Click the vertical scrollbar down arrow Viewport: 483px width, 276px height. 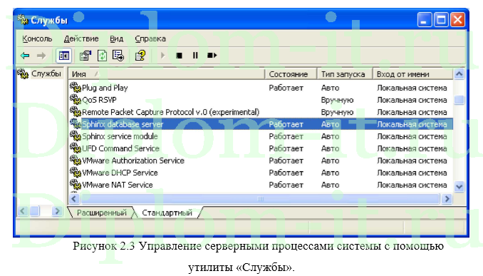(459, 187)
